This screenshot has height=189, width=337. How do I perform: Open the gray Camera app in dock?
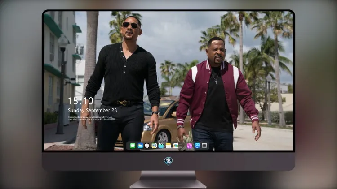pos(204,146)
